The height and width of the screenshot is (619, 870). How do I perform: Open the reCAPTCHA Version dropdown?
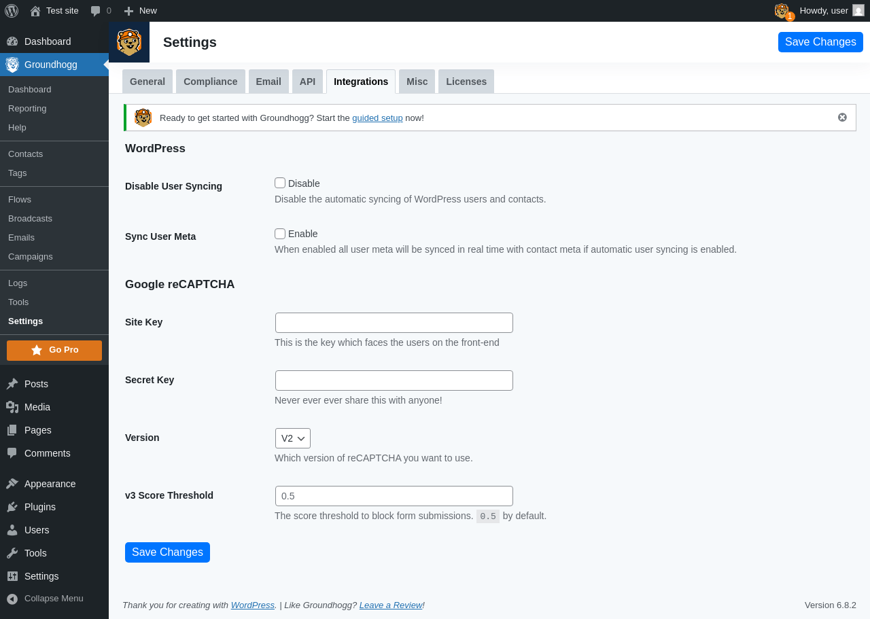pos(293,438)
